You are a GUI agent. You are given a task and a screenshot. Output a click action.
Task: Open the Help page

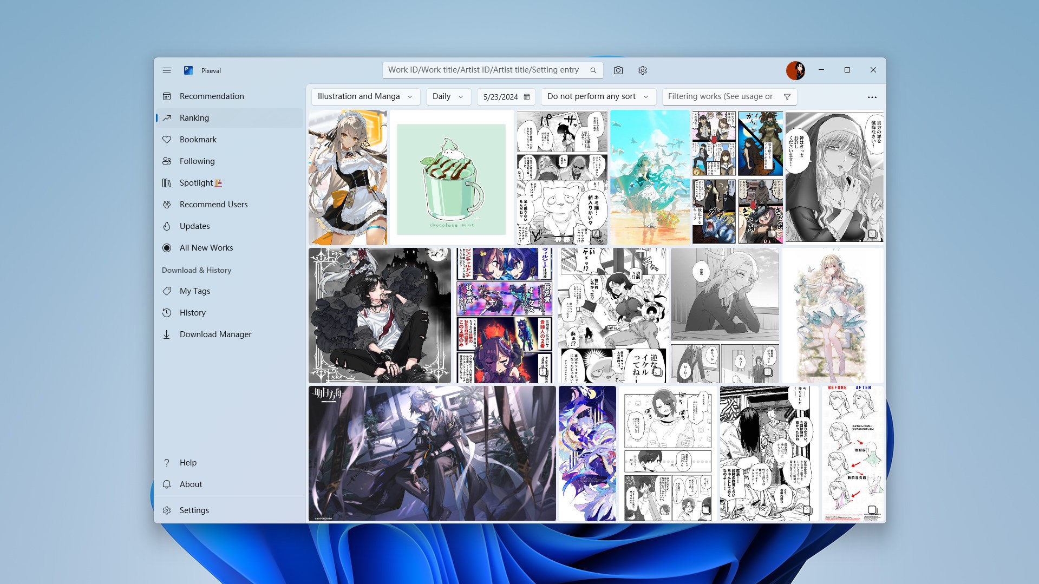187,462
